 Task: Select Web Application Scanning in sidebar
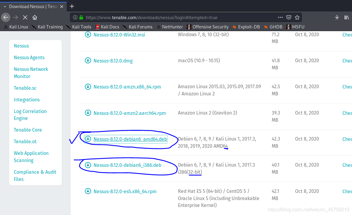coord(31,157)
